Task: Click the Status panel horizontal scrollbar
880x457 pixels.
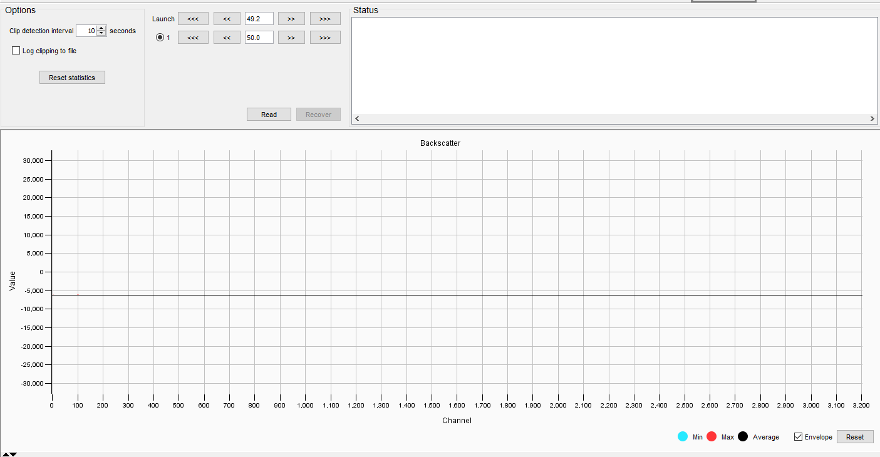Action: (614, 118)
